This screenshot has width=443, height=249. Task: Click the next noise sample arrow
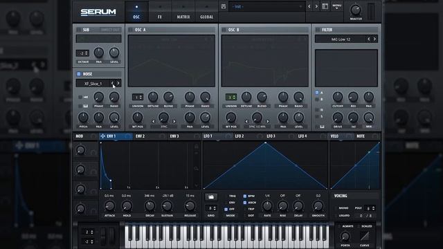(118, 83)
